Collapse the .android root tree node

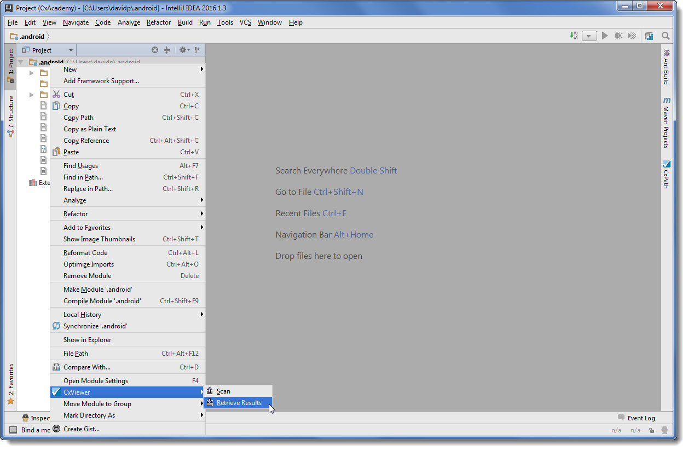point(21,62)
